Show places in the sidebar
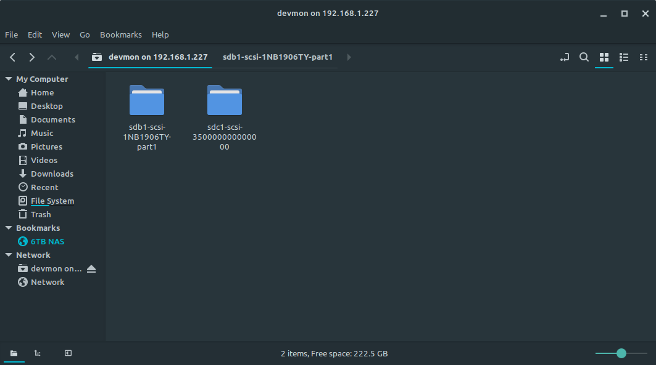Screen dimensions: 656x365 [x=14, y=353]
